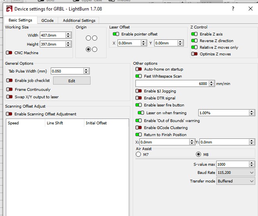Toggle Enable laser fire button

point(139,105)
